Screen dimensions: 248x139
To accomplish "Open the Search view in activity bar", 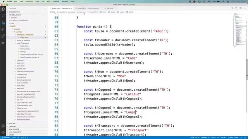I will point(3,16).
